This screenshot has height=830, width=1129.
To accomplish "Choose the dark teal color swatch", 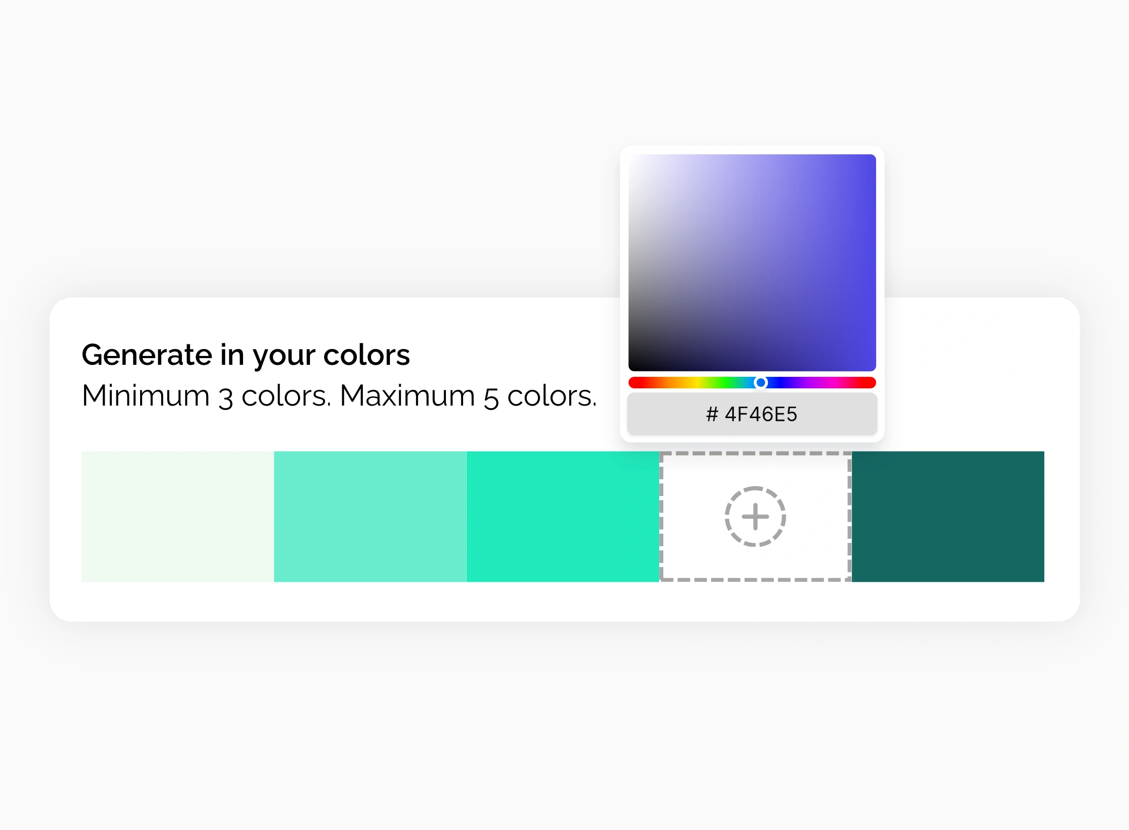I will 948,516.
